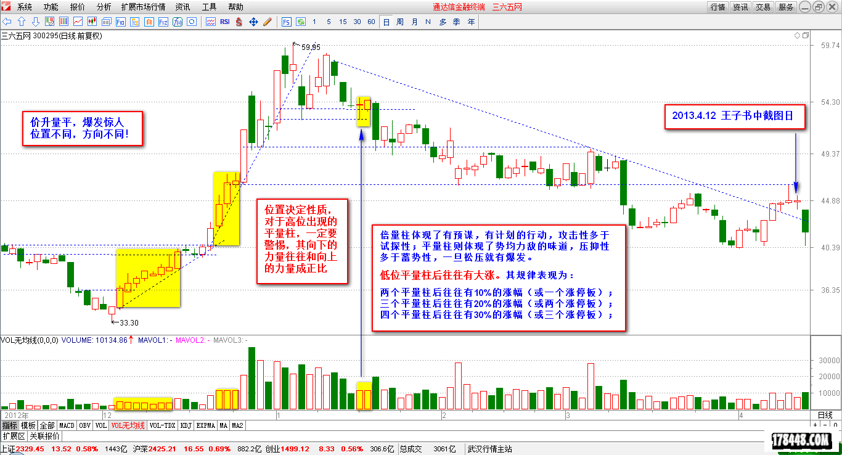Switch to the 指标 tab

point(9,425)
